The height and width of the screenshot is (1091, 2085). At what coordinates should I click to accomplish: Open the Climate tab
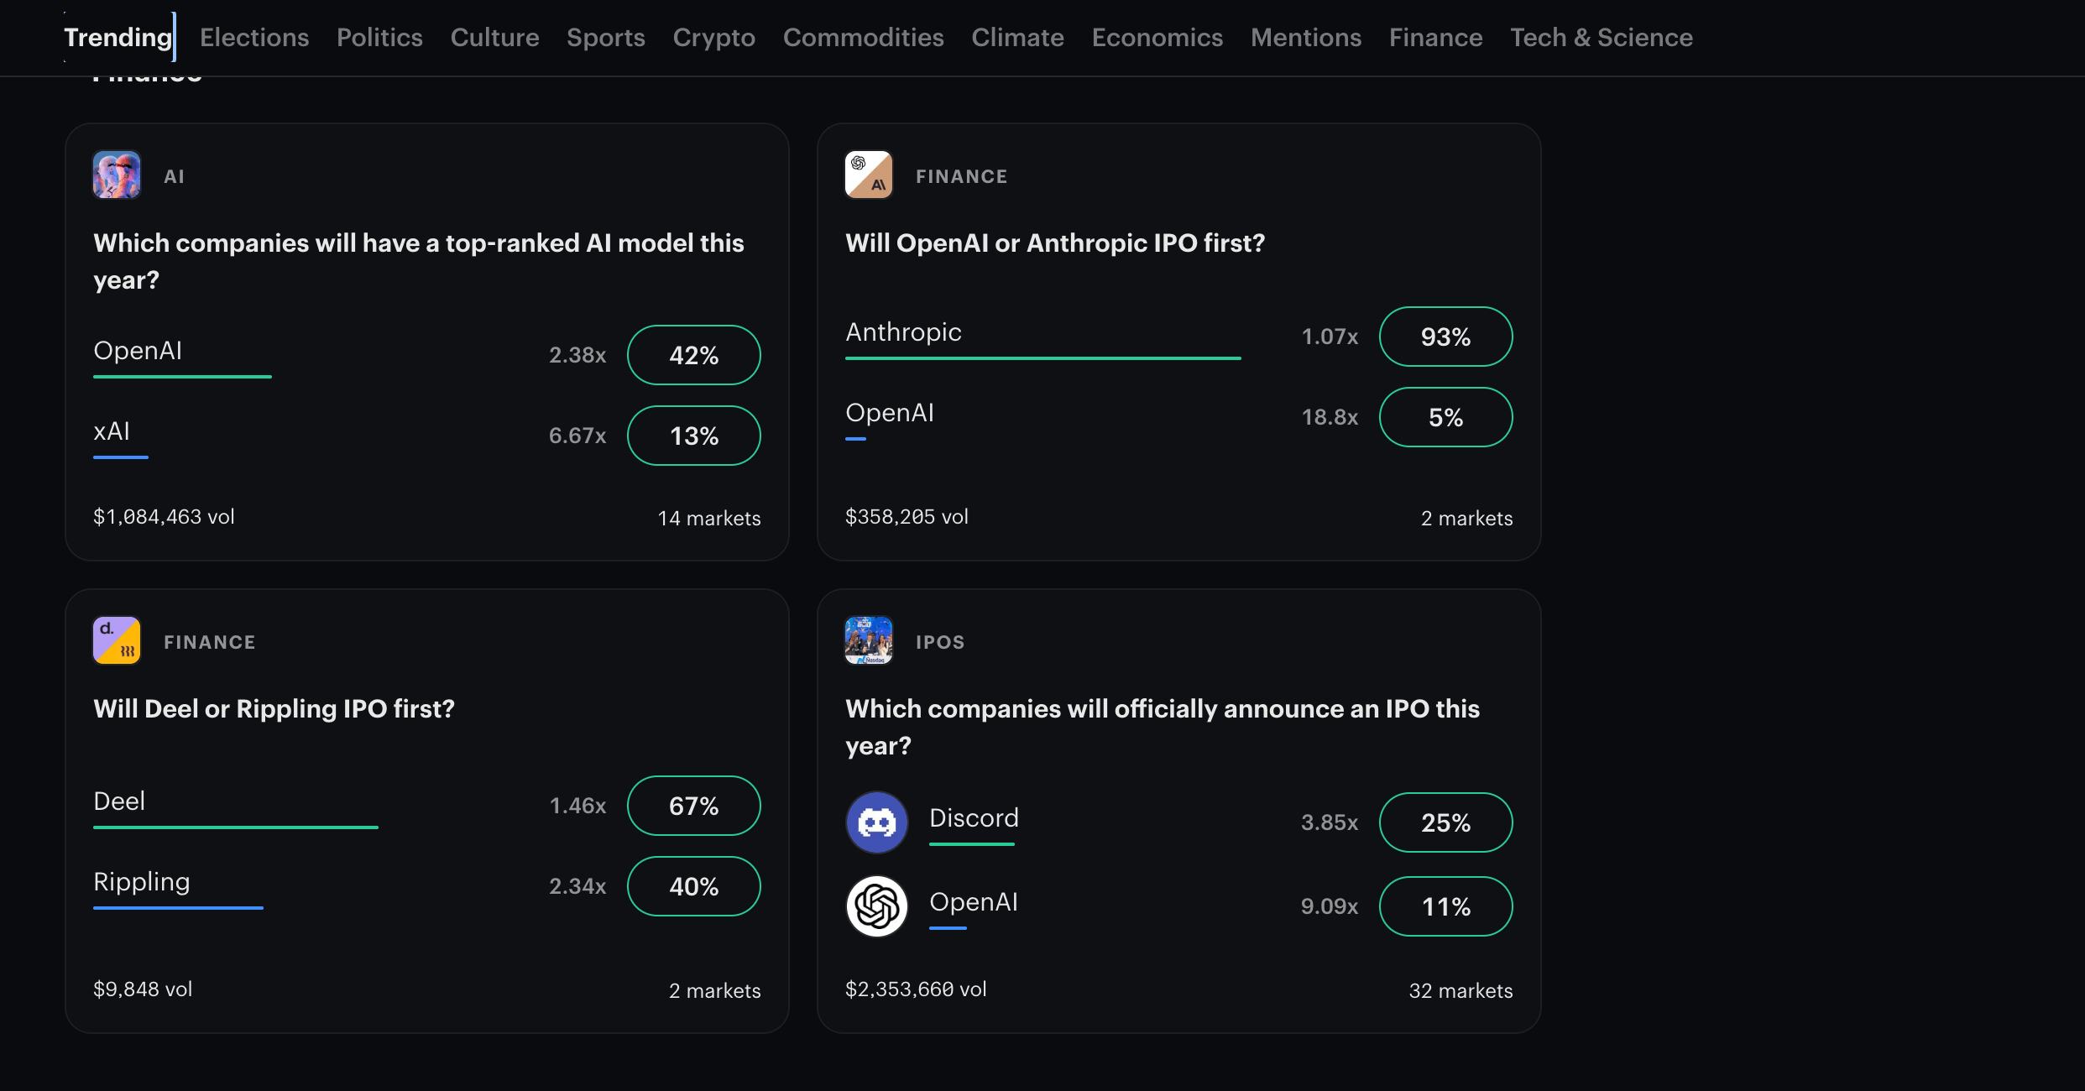click(x=1018, y=38)
